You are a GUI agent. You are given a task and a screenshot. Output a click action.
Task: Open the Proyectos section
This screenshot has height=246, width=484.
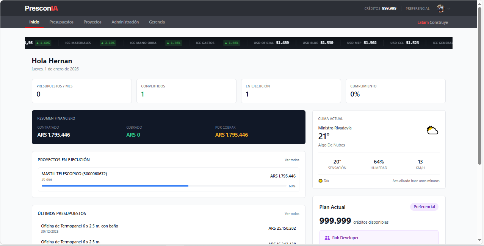(92, 22)
